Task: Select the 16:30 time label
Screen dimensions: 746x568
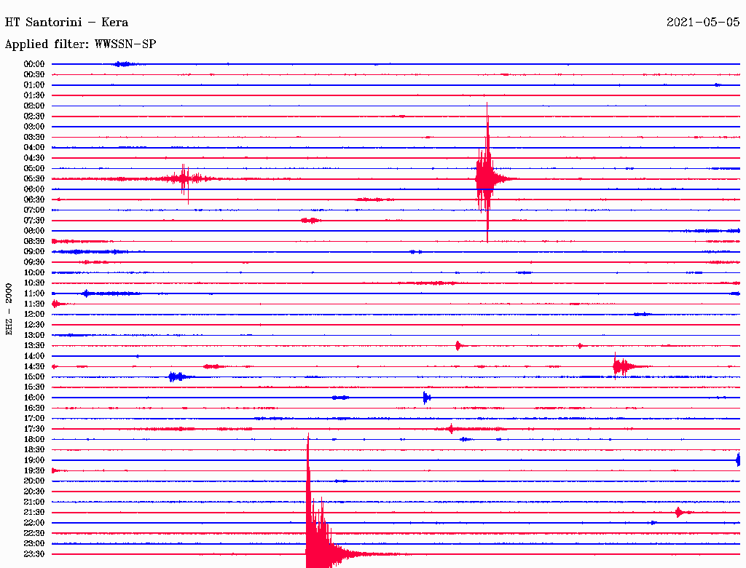Action: tap(34, 409)
